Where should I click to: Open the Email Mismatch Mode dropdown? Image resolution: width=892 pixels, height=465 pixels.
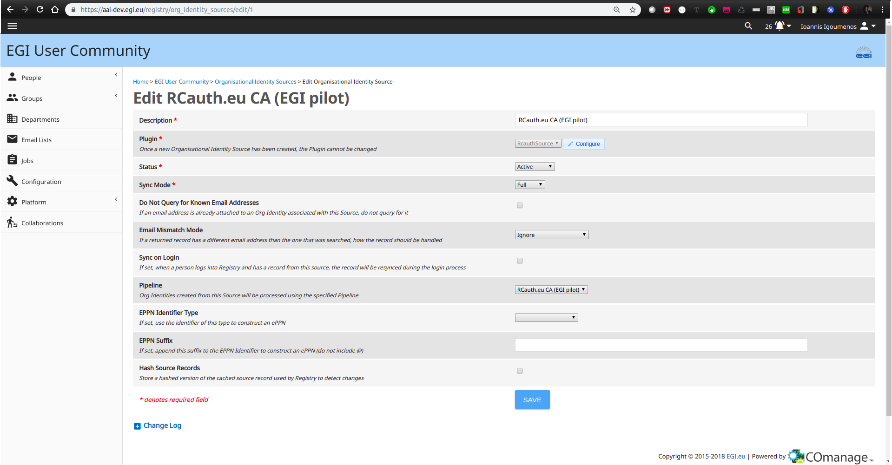click(552, 235)
